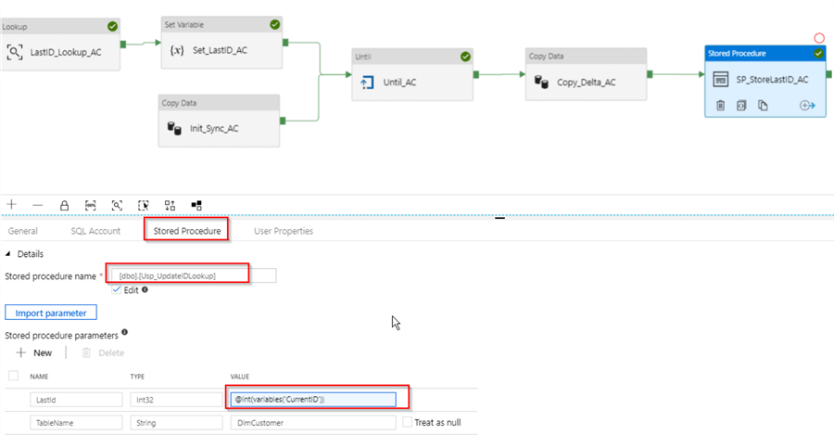Screen dimensions: 834x448
Task: Select the LastID_Lookup_AC lookup activity icon
Action: click(x=14, y=52)
